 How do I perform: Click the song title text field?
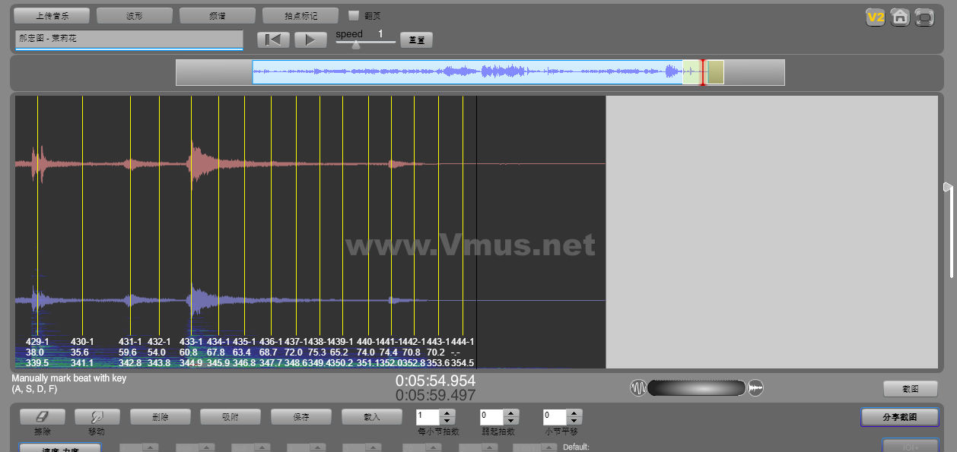point(129,39)
